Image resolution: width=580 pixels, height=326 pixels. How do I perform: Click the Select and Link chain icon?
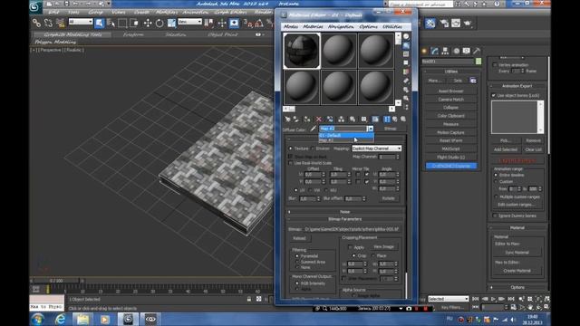pos(36,23)
